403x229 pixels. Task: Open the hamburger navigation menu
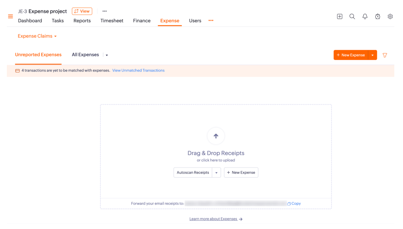point(10,16)
